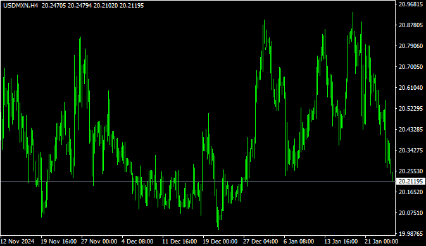This screenshot has width=426, height=246.
Task: Click the 13 Jan 16:00 time marker
Action: (x=341, y=241)
